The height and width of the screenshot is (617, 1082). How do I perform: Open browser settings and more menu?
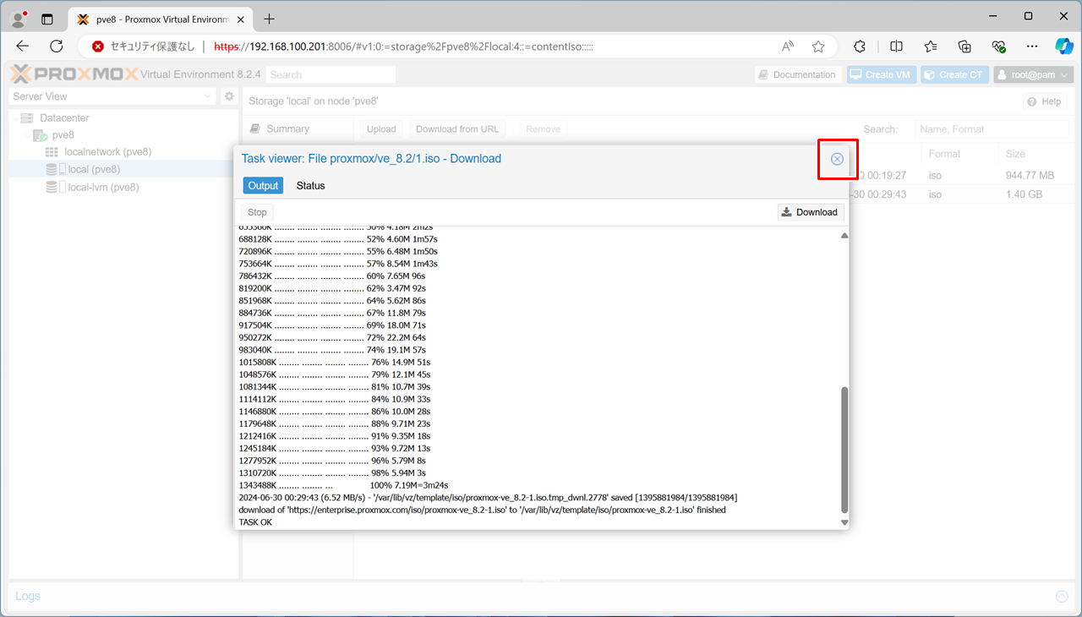1031,46
